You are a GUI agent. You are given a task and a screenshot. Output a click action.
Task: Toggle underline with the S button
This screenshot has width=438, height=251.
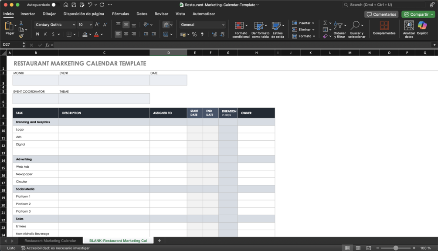pos(53,34)
